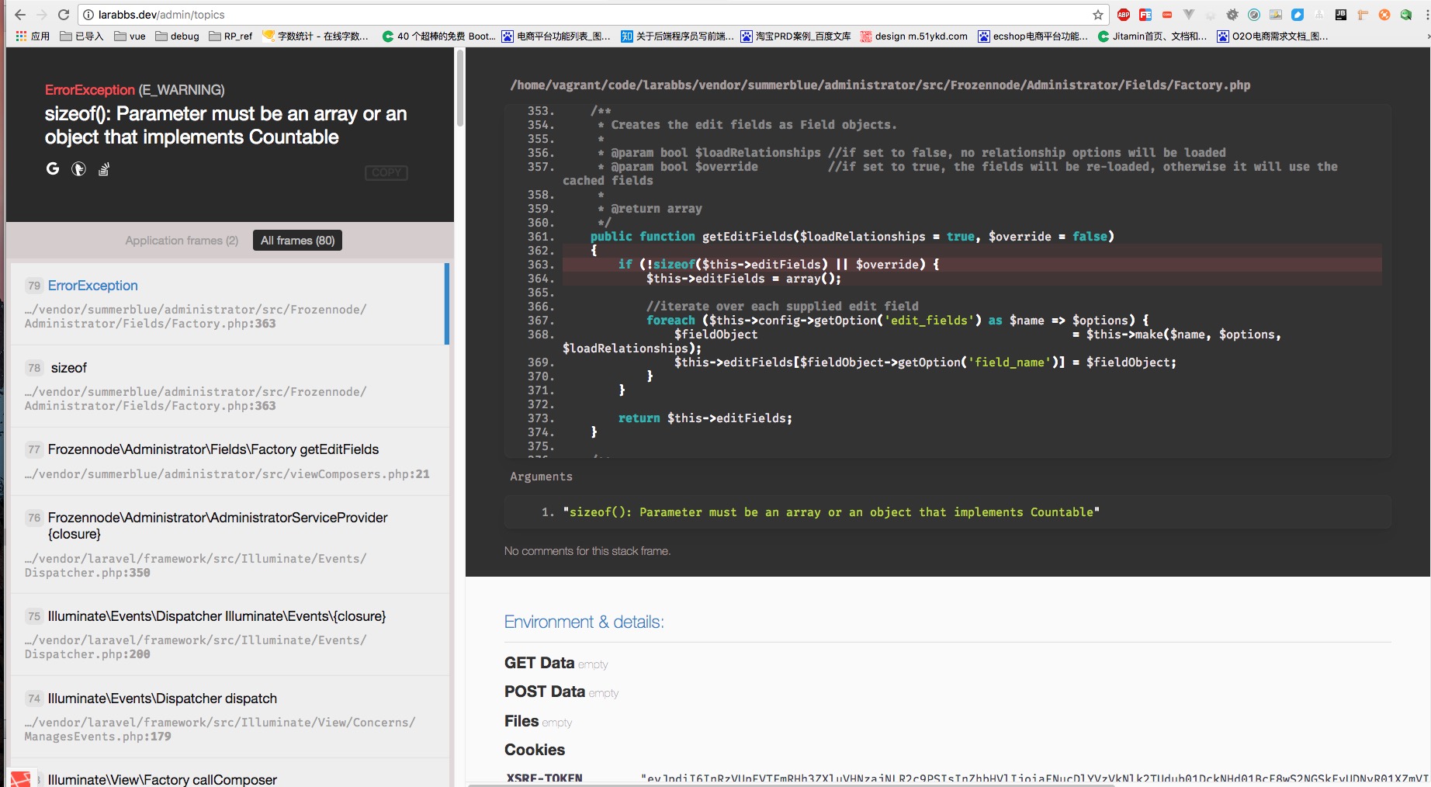Open the design m.51ykd.com bookmark
The width and height of the screenshot is (1431, 787).
[x=913, y=36]
